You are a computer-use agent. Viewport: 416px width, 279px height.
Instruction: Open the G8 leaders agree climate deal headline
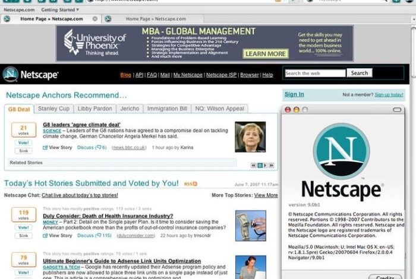pyautogui.click(x=81, y=125)
